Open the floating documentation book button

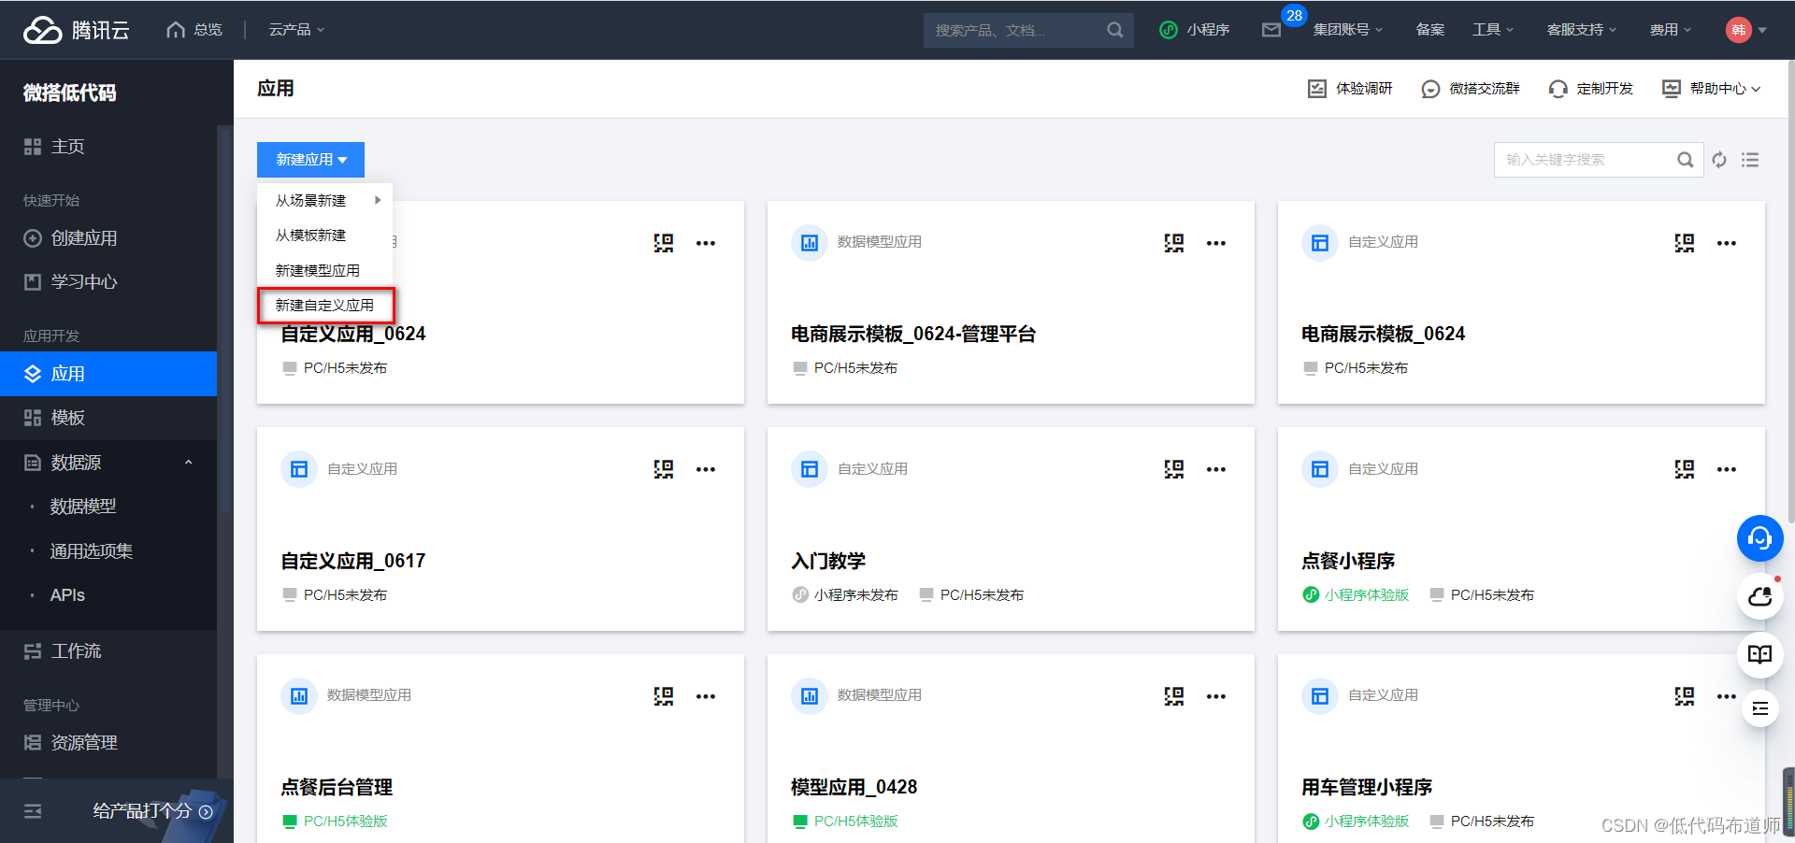coord(1760,654)
